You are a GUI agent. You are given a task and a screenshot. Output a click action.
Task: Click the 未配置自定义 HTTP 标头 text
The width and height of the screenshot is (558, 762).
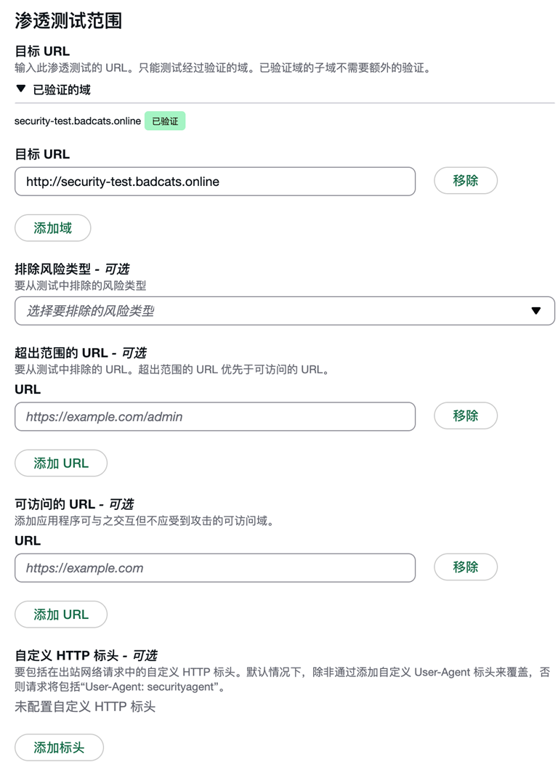pos(87,707)
